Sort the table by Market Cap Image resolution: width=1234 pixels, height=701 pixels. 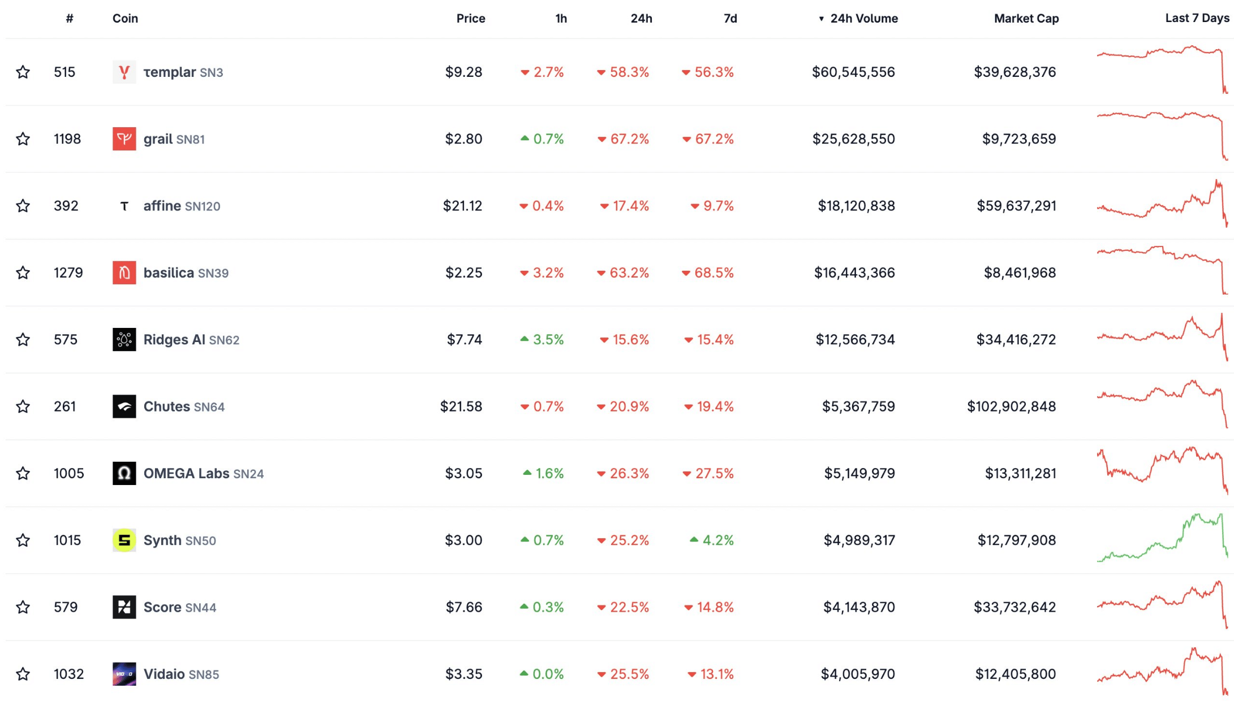[1026, 19]
